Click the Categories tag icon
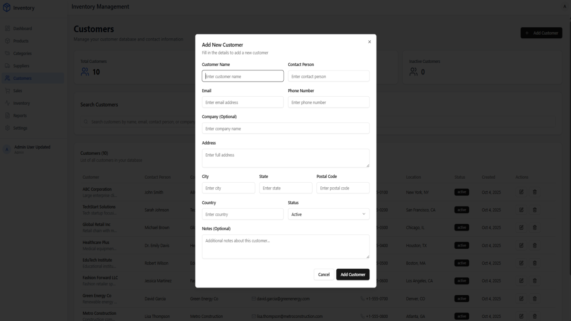Screen dimensions: 571x321 (7, 53)
